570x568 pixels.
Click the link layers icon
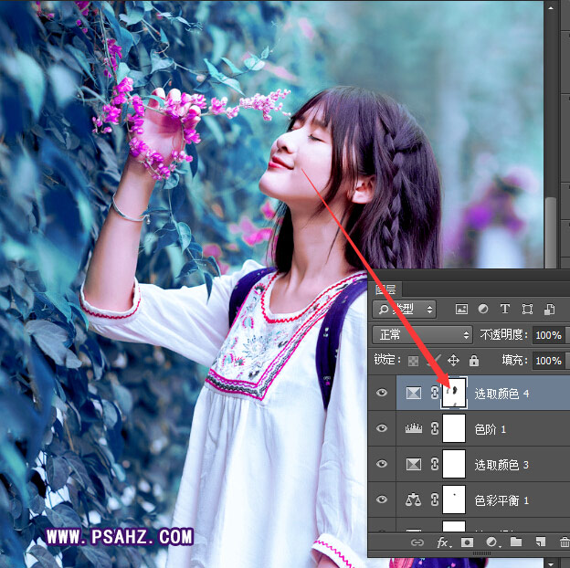[x=417, y=542]
